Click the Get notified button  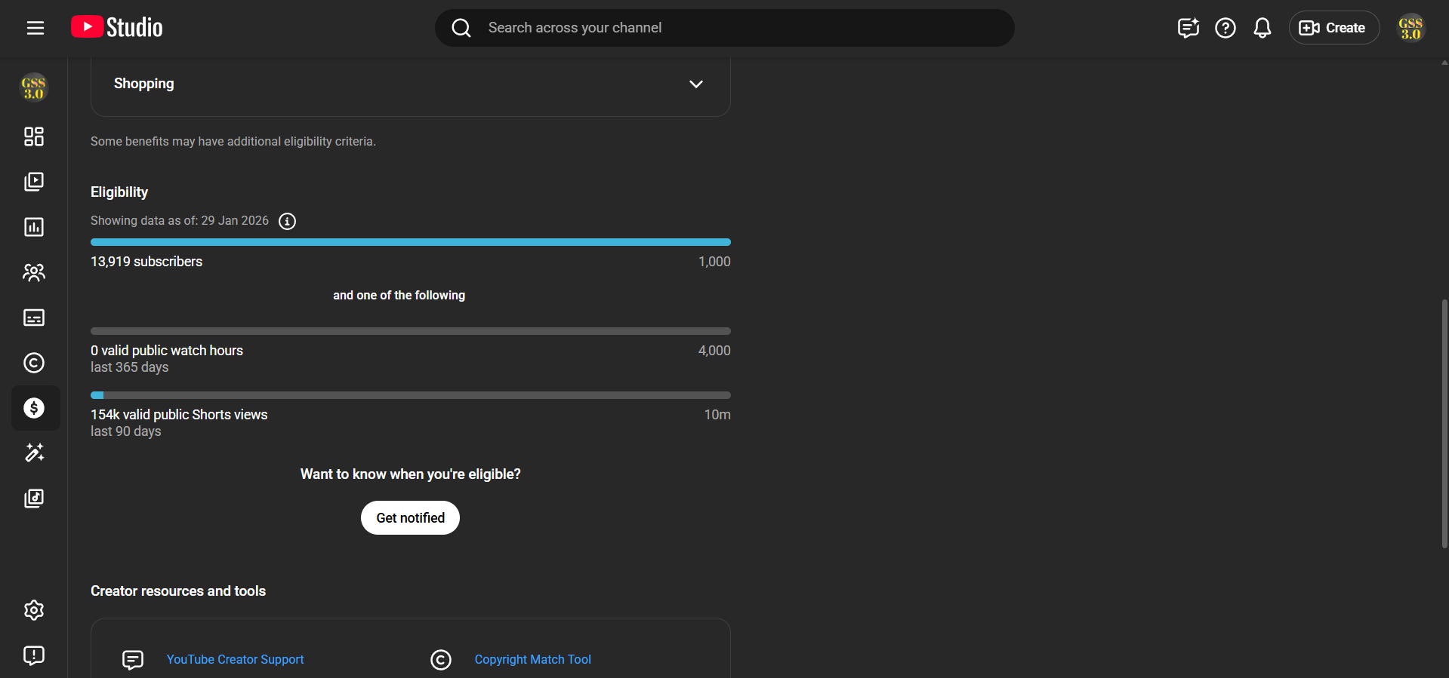point(410,518)
